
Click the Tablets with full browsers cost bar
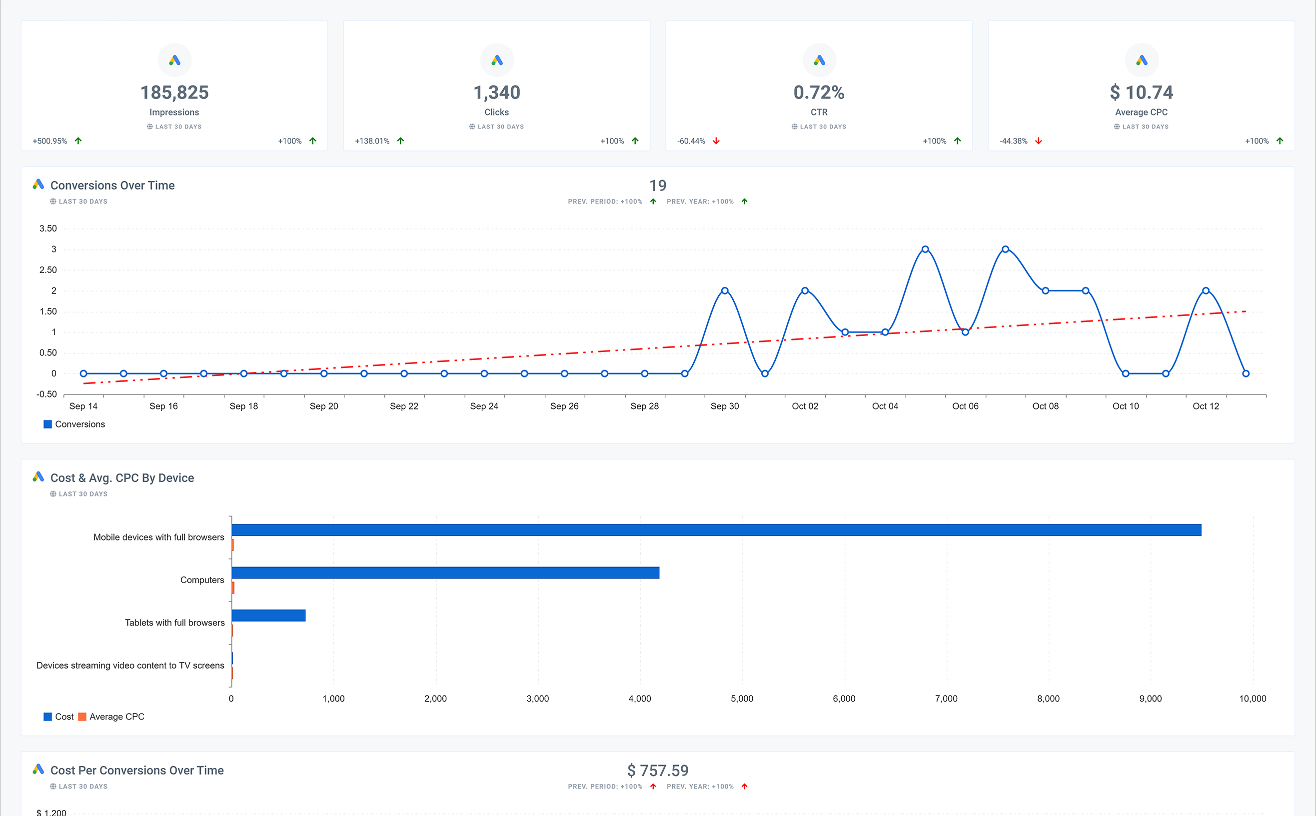click(x=268, y=615)
